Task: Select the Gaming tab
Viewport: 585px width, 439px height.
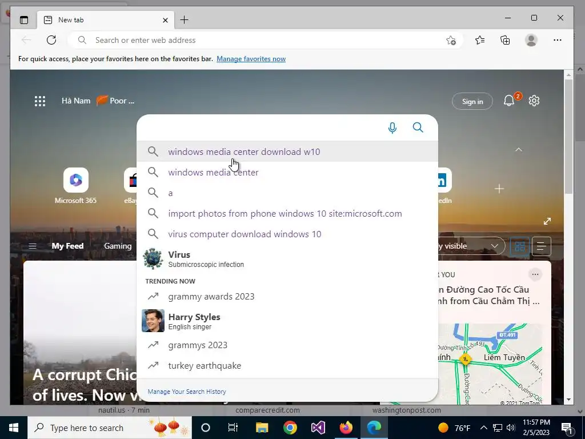Action: coord(118,246)
